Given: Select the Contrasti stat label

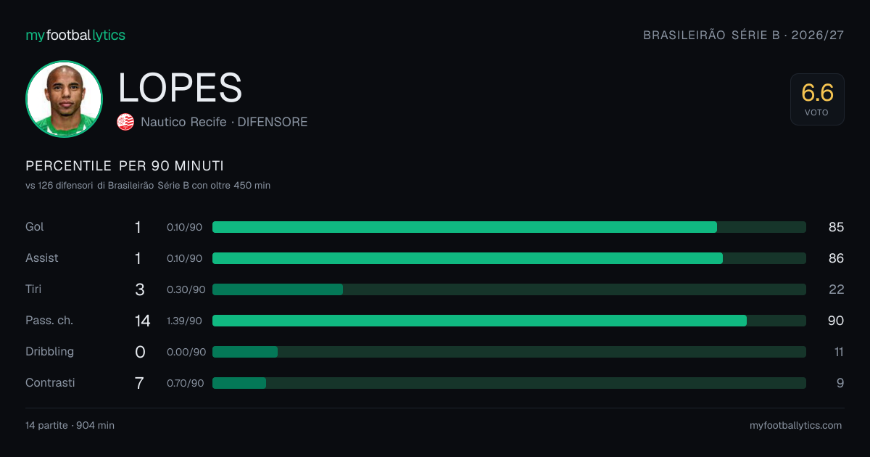Looking at the screenshot, I should pyautogui.click(x=50, y=383).
